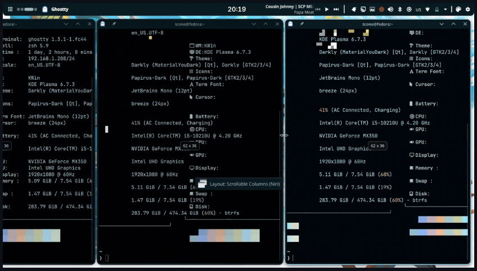477x271 pixels.
Task: Click the color palette icon in top panel
Action: [x=458, y=10]
